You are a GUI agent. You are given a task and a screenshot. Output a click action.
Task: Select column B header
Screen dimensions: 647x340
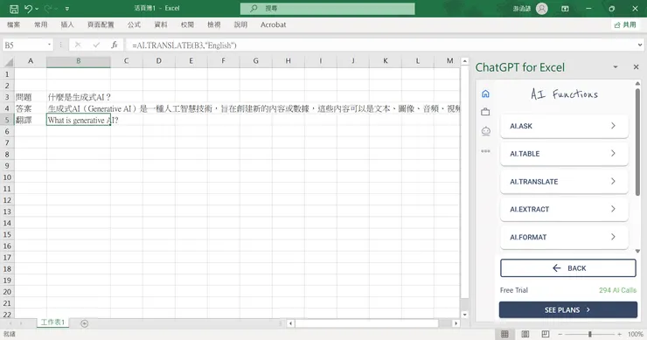coord(79,61)
